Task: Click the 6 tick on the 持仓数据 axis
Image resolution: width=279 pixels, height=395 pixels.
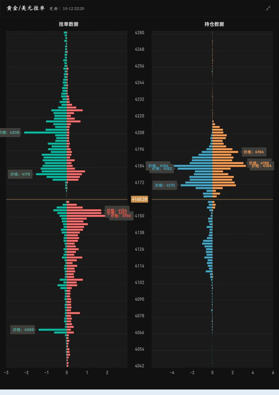Action: [x=273, y=372]
